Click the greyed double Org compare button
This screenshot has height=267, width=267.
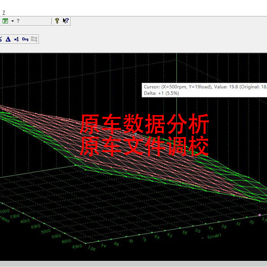[34, 39]
